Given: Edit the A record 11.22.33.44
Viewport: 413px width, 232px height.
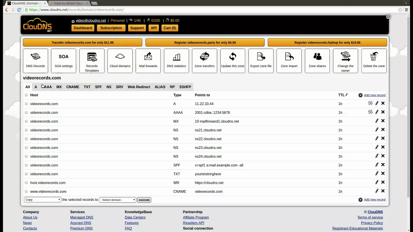Looking at the screenshot, I should pos(377,103).
